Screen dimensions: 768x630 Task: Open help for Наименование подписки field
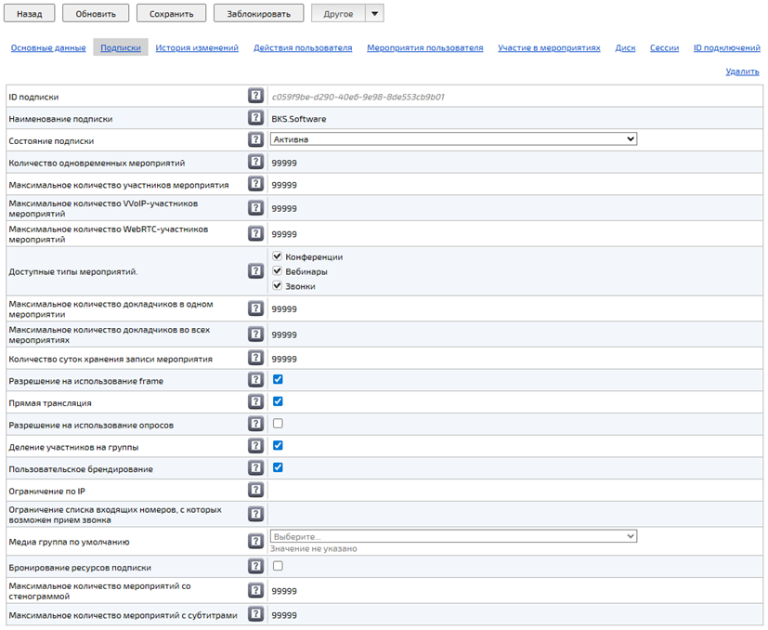pos(255,118)
